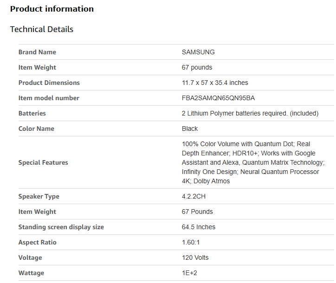This screenshot has height=283, width=336.
Task: Click the Batteries row label
Action: pos(32,113)
